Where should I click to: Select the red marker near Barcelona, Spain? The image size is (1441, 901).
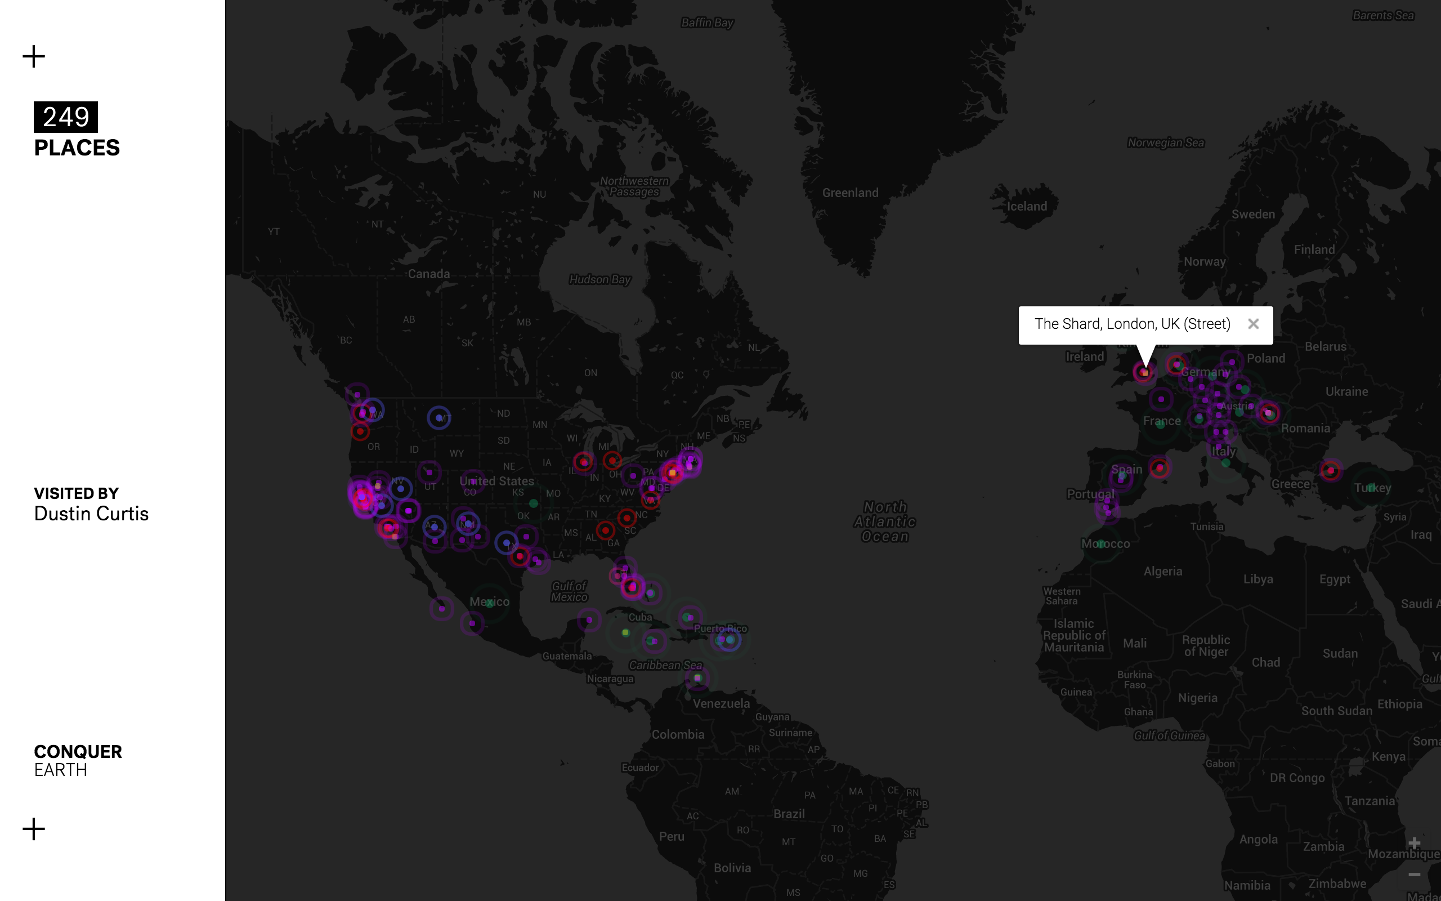[x=1160, y=468]
